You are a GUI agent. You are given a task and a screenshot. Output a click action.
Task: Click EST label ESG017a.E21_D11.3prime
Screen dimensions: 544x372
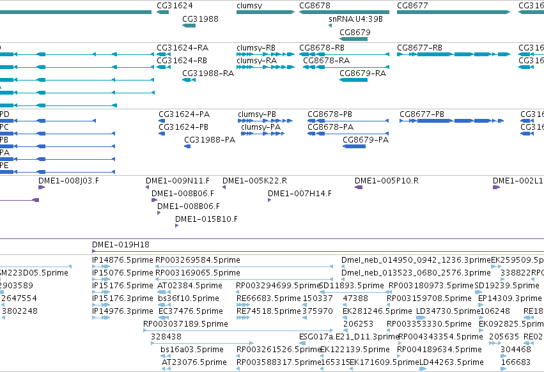click(350, 337)
